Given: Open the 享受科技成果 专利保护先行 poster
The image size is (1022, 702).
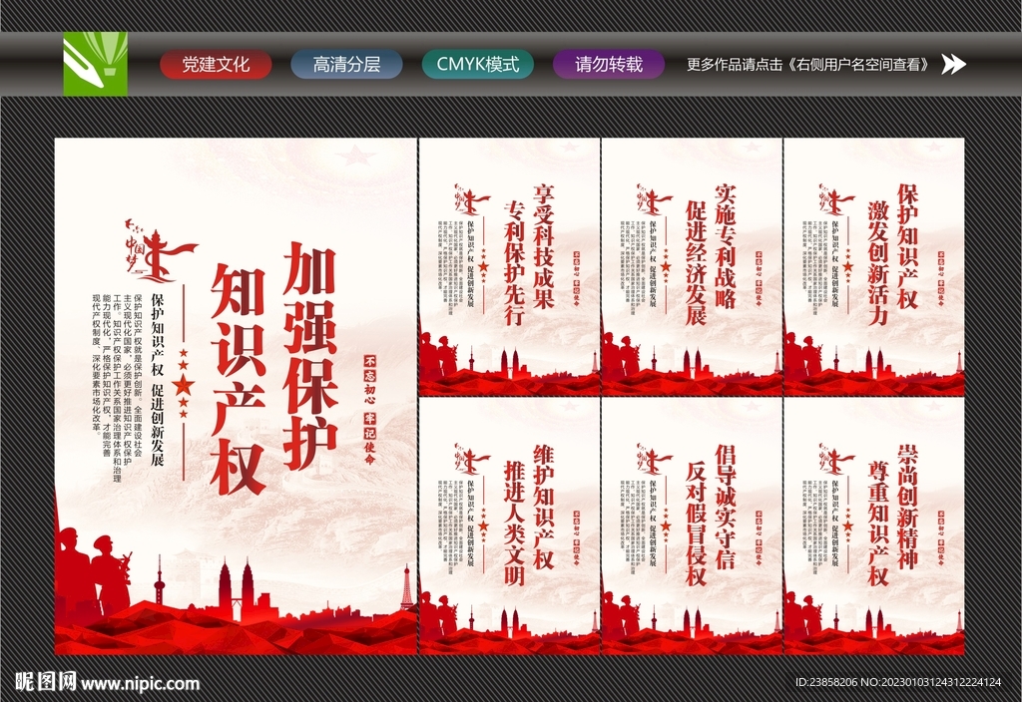Looking at the screenshot, I should tap(509, 267).
